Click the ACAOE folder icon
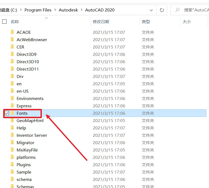 point(12,32)
